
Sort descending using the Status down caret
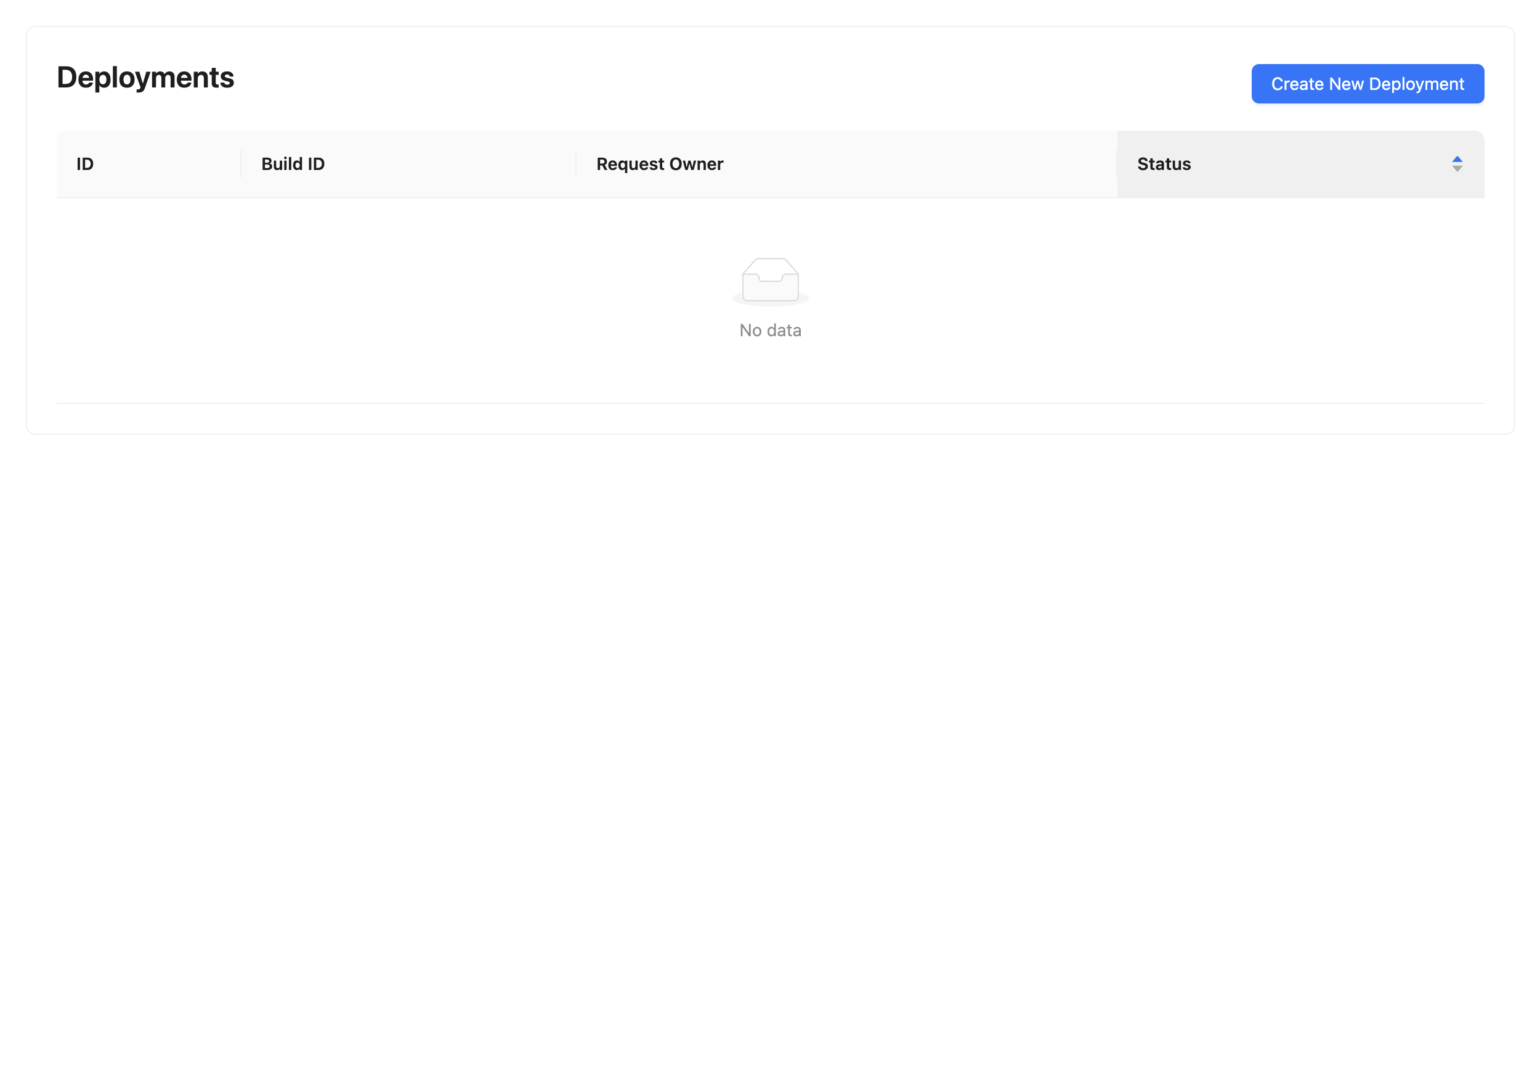1457,169
